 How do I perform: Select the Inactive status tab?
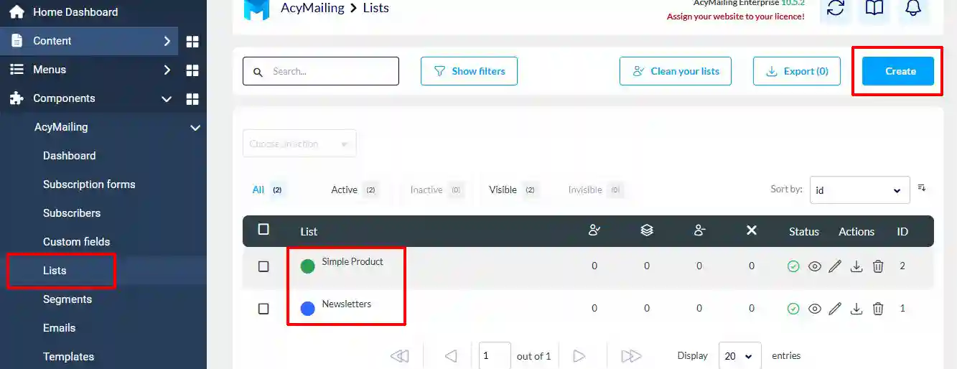(x=437, y=190)
